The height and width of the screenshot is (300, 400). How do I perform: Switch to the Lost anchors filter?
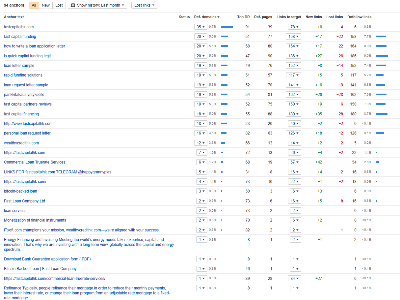click(59, 5)
